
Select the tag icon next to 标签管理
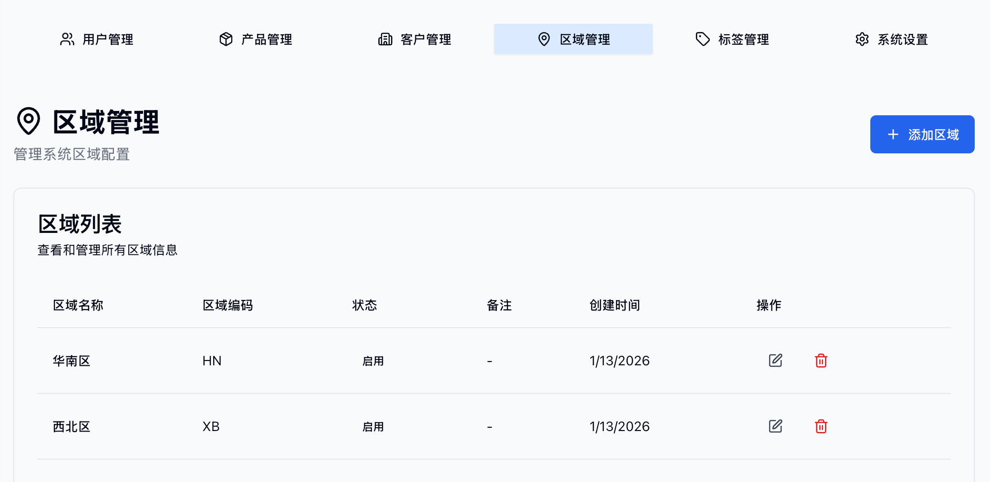point(702,39)
